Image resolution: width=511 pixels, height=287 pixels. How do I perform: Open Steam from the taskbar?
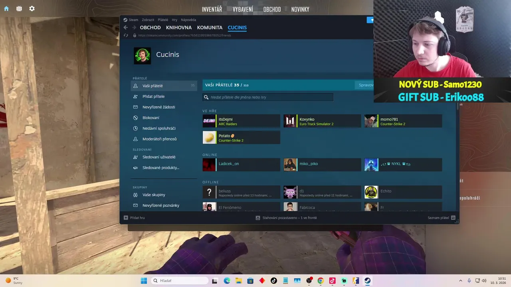[367, 281]
